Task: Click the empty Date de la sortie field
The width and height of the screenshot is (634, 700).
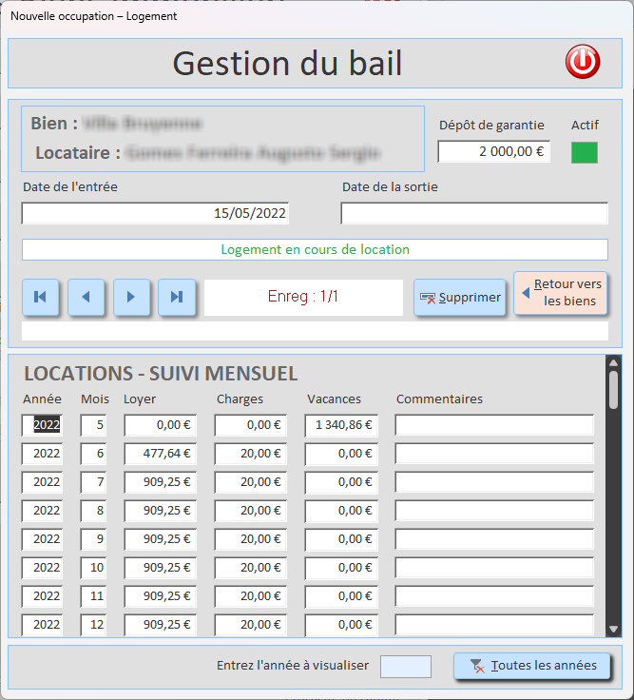Action: click(x=473, y=214)
